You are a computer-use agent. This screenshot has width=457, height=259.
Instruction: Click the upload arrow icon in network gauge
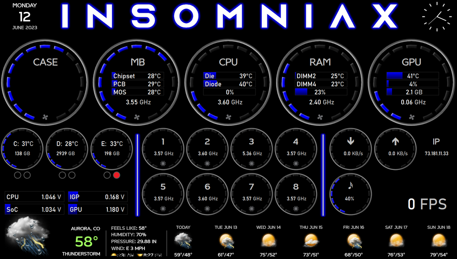(395, 142)
